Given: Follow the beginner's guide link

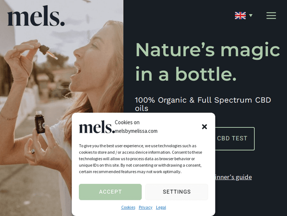Looking at the screenshot, I should pos(233,177).
